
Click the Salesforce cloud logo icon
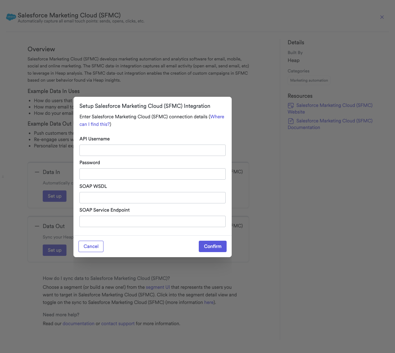(11, 17)
